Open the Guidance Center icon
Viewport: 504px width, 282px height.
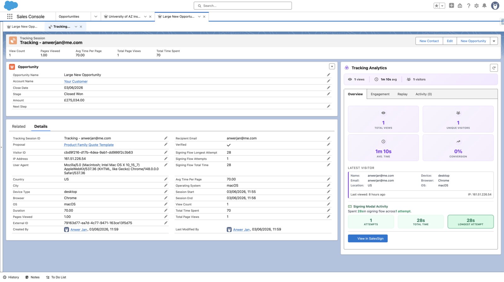(x=460, y=6)
